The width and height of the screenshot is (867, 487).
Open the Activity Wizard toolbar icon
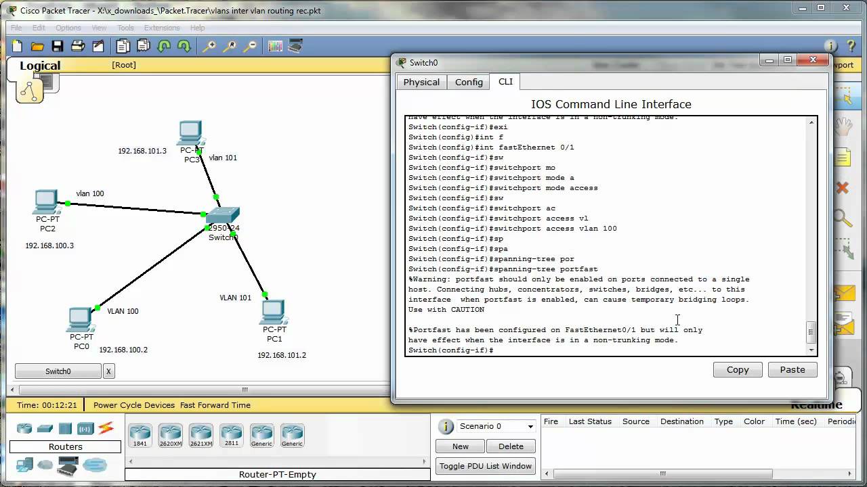tap(98, 46)
